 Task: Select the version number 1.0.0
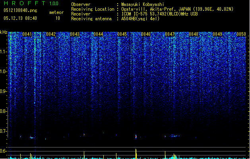click(54, 4)
